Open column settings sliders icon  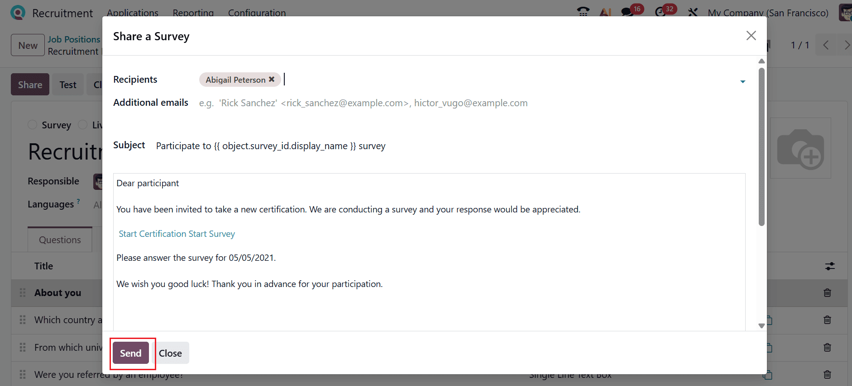coord(830,266)
